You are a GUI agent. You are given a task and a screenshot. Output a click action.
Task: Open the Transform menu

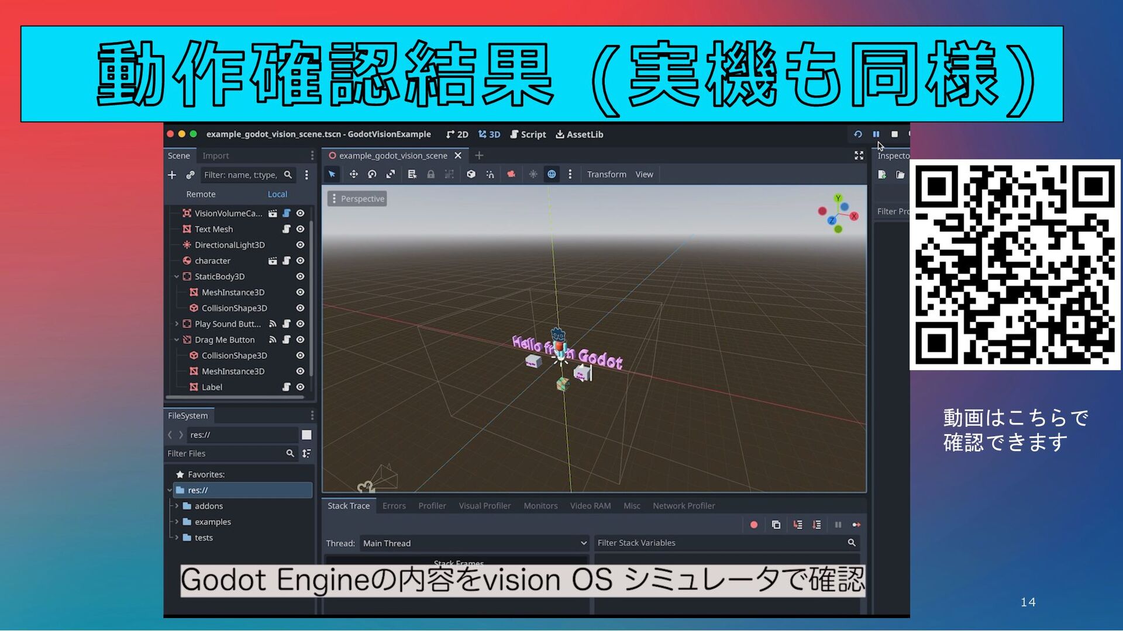point(606,174)
